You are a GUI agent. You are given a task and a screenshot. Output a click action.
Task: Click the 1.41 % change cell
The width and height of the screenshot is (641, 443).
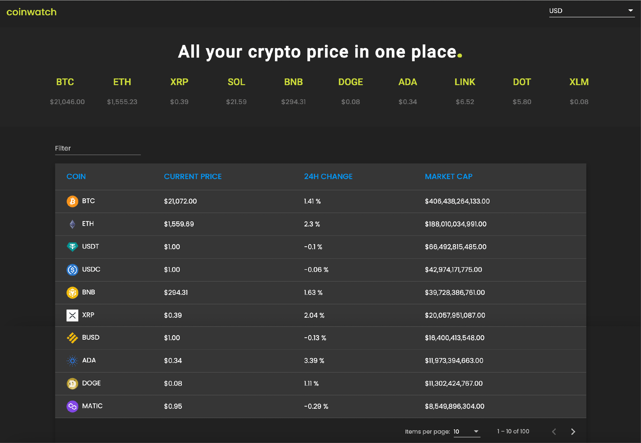[x=312, y=201]
